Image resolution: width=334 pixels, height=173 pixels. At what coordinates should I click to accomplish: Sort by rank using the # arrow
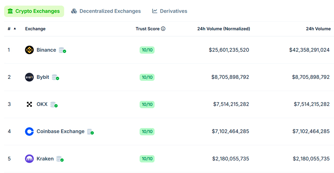[x=15, y=29]
